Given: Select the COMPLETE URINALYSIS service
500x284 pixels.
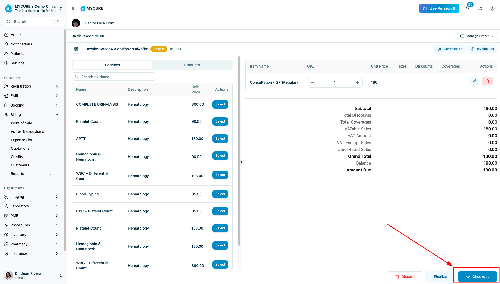Looking at the screenshot, I should 220,104.
